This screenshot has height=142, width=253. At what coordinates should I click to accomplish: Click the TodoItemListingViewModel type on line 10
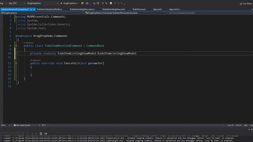click(77, 53)
